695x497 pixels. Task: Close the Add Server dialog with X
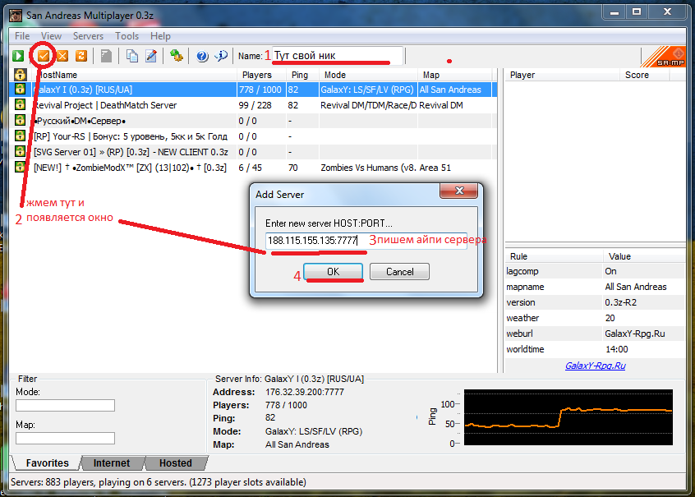[x=459, y=191]
